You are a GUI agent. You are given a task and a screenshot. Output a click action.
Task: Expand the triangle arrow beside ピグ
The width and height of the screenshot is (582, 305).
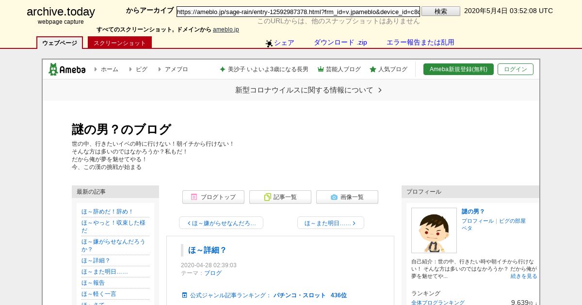tap(131, 69)
